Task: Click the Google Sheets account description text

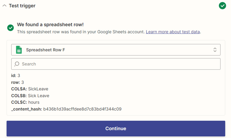Action: coord(81,32)
